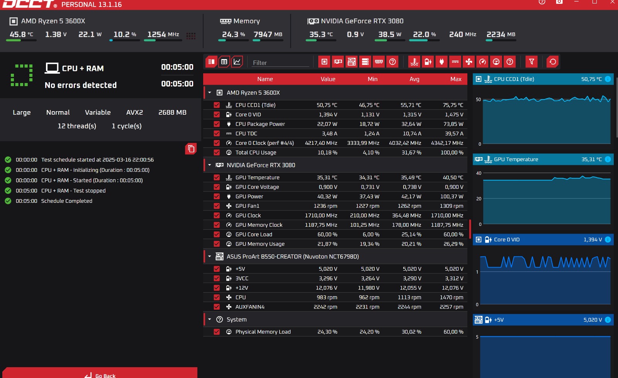The width and height of the screenshot is (618, 378).
Task: Click the 'Schedule Completed' log entry
Action: [x=67, y=201]
